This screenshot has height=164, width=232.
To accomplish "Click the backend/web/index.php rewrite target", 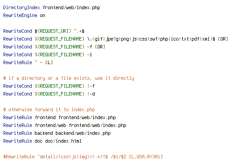I will (x=83, y=133).
